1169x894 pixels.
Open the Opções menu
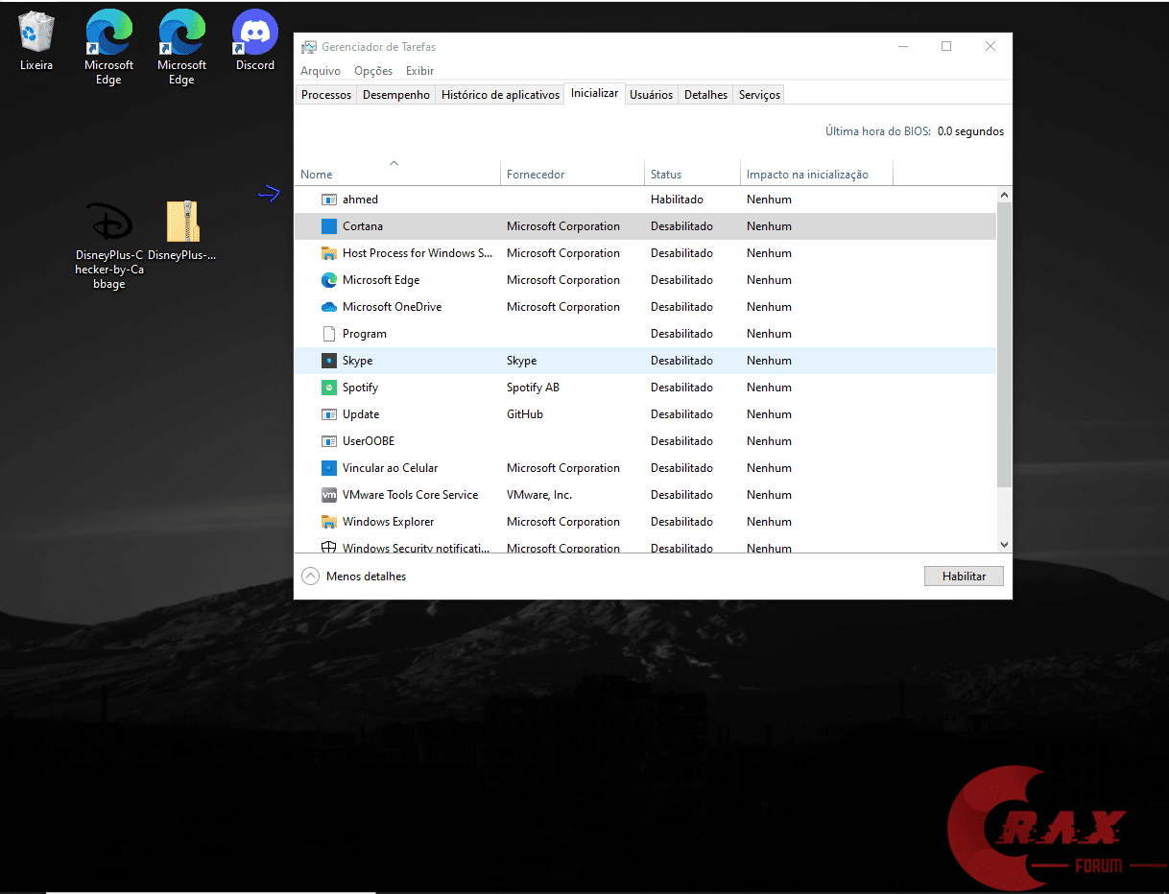[x=373, y=71]
